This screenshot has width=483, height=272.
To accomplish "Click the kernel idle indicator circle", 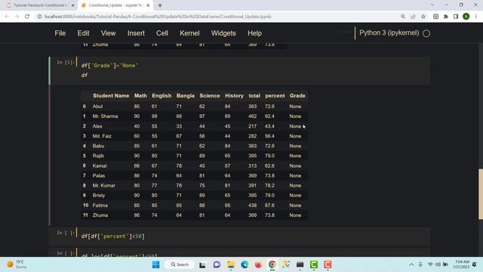I will 426,33.
